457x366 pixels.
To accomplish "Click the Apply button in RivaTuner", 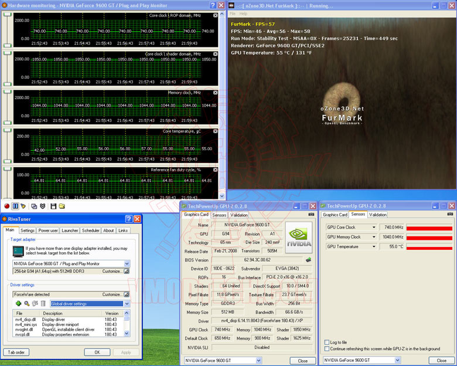I will tap(126, 353).
